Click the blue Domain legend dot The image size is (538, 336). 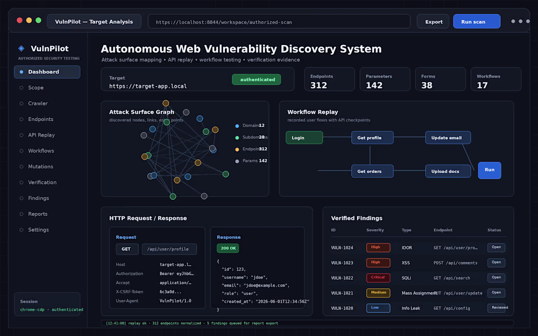[237, 126]
